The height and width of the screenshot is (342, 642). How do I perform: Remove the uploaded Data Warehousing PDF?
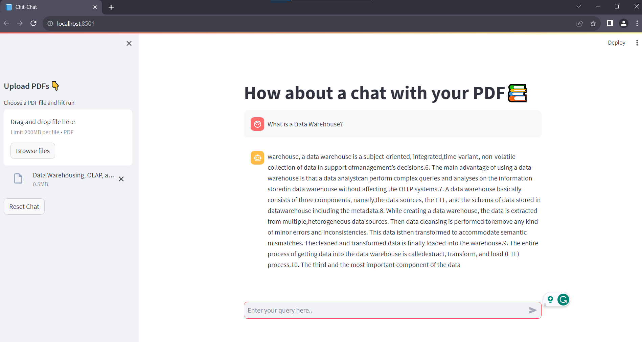pos(121,179)
